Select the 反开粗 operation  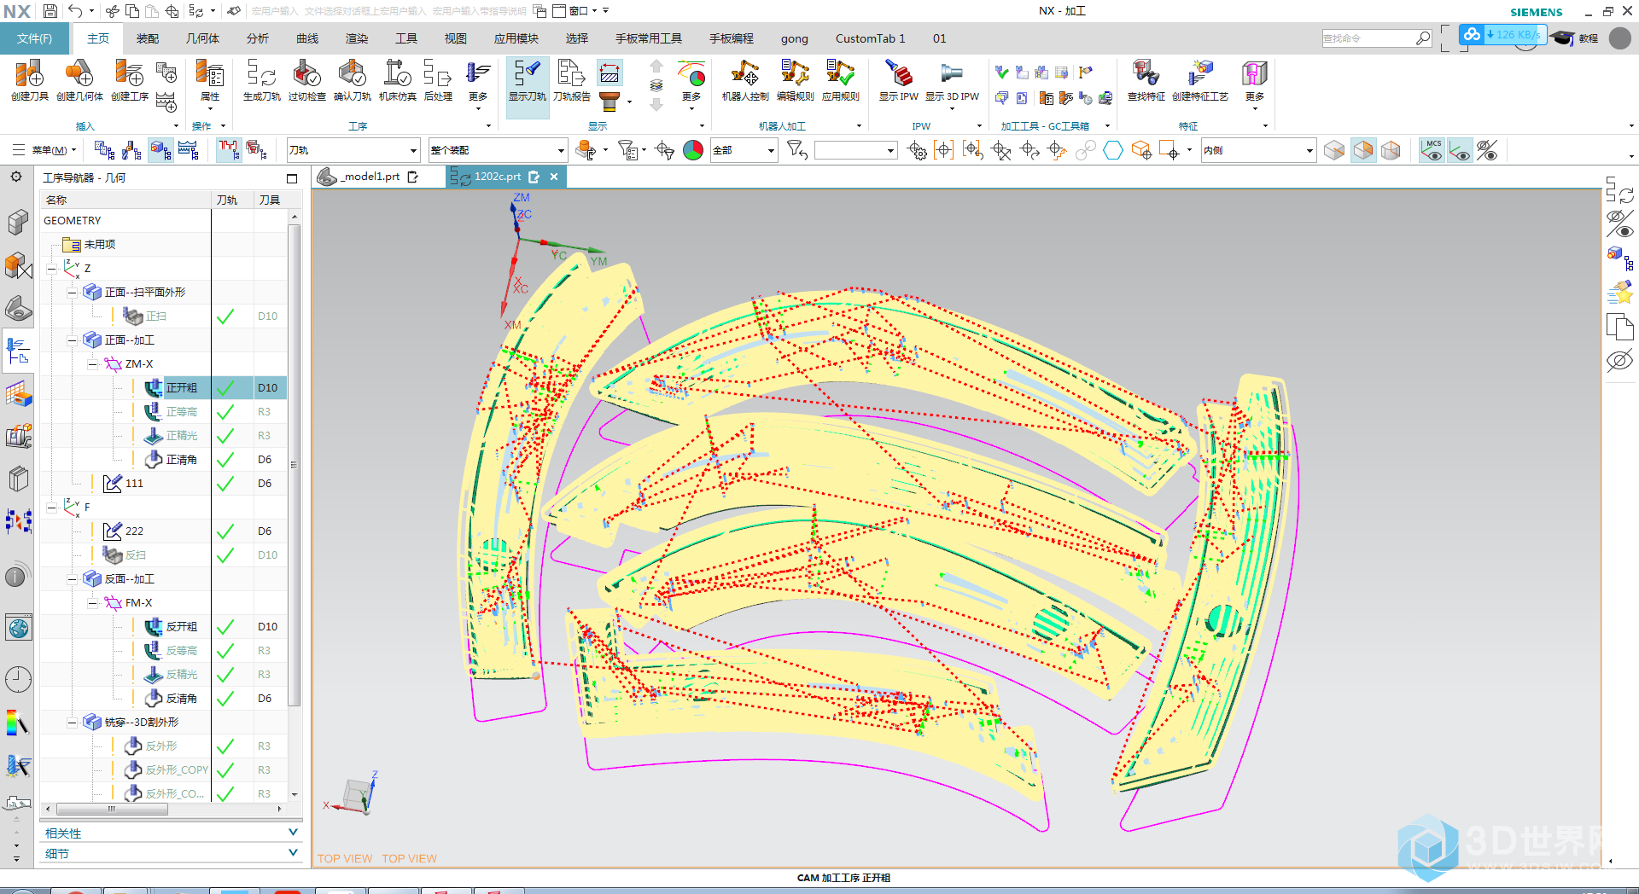coord(181,627)
